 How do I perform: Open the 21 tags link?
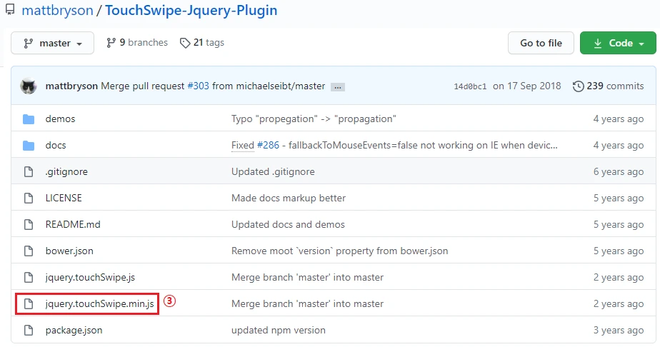click(202, 42)
